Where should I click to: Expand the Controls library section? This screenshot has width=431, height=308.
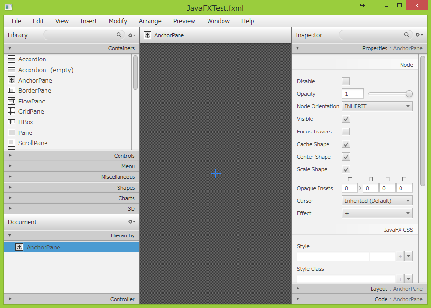click(72, 156)
